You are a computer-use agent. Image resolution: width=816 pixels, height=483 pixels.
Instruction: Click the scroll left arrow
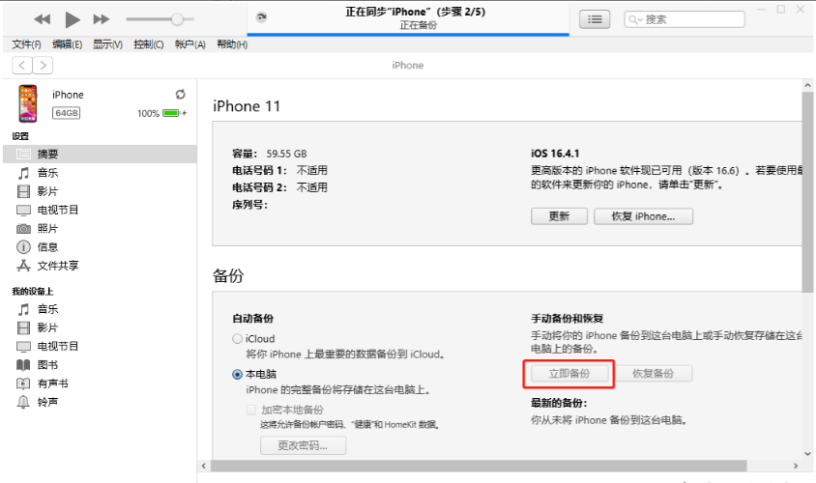click(203, 466)
